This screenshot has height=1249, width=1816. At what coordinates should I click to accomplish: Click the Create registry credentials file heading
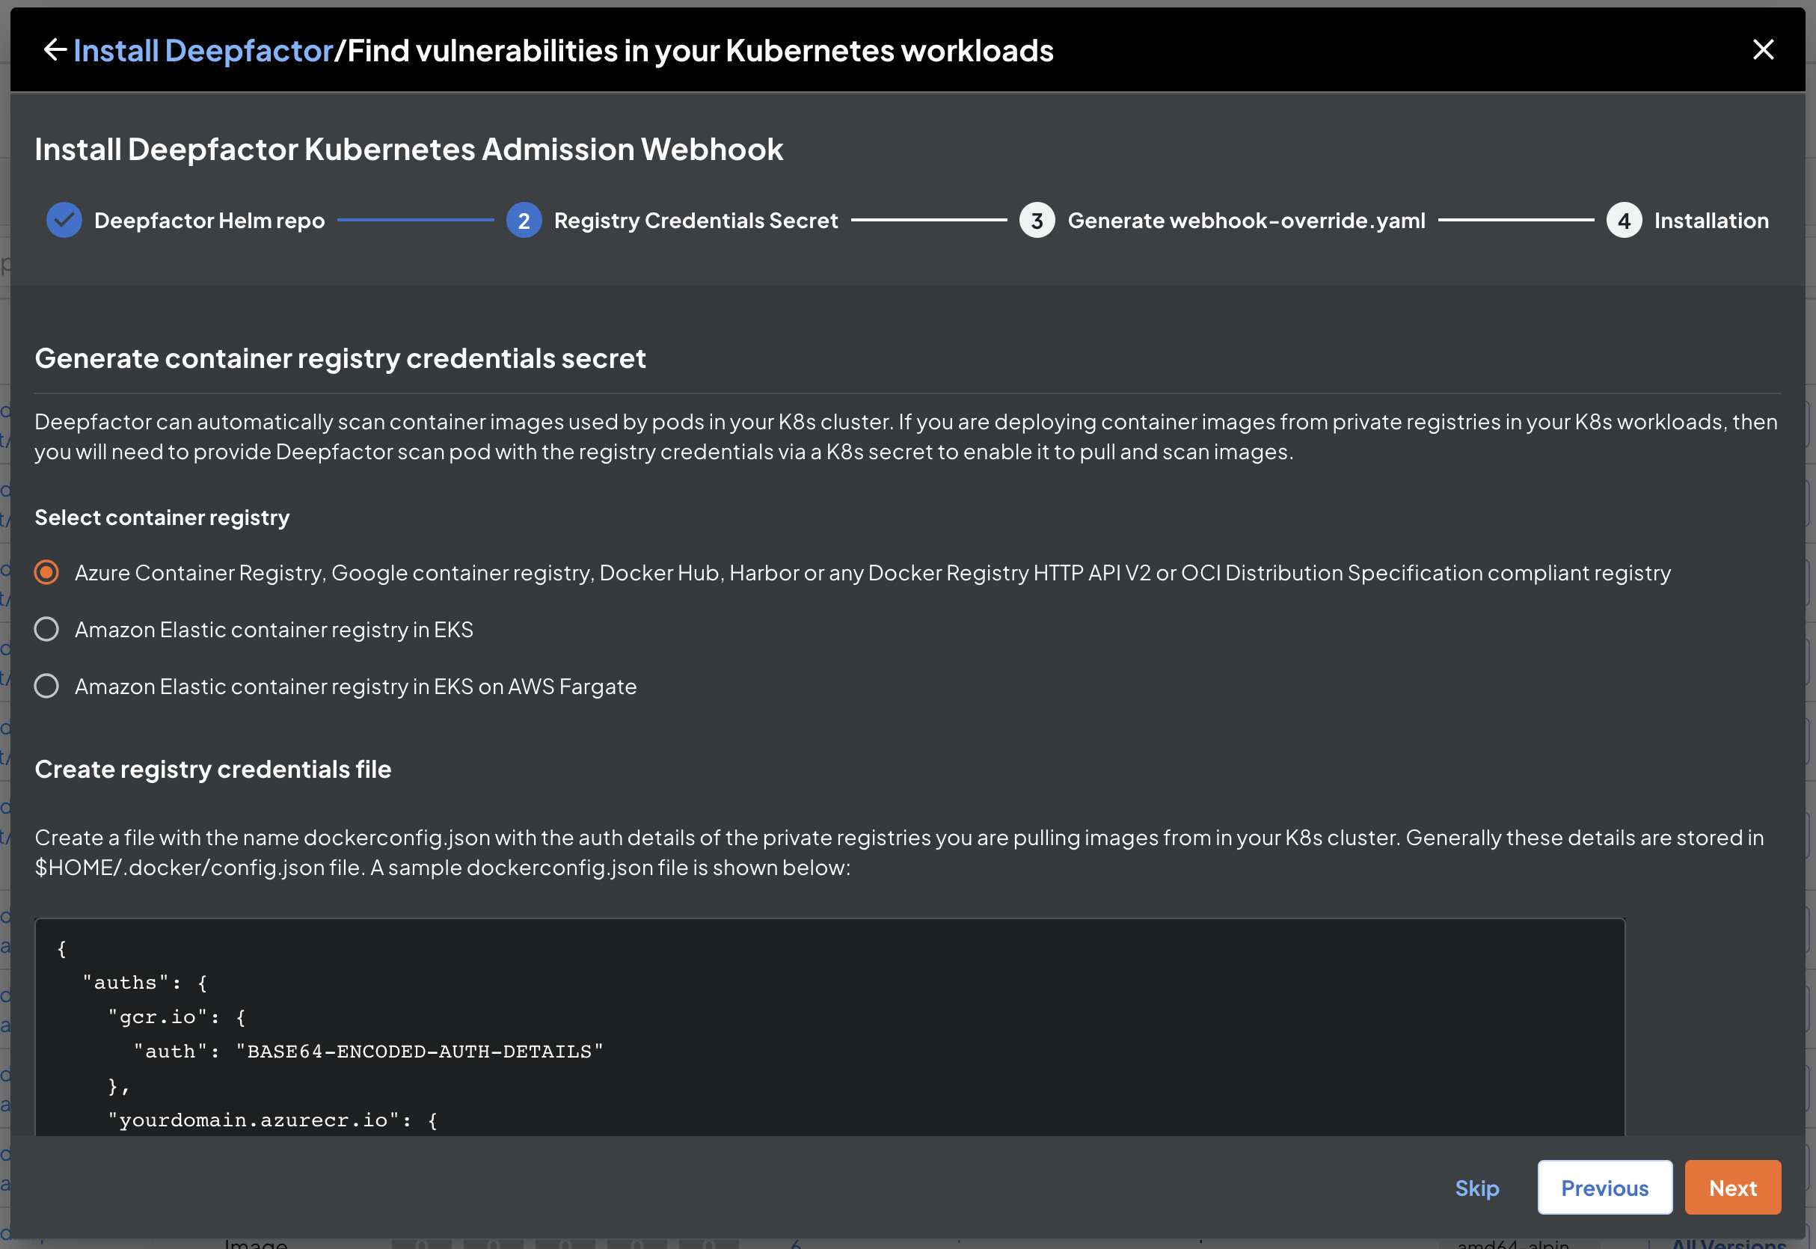tap(213, 770)
